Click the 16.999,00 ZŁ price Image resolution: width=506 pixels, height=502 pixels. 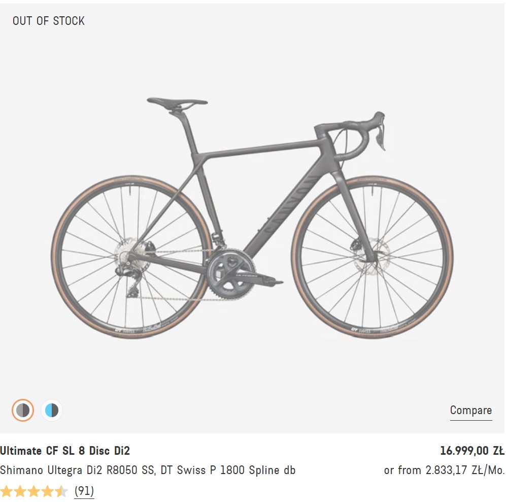pos(471,451)
